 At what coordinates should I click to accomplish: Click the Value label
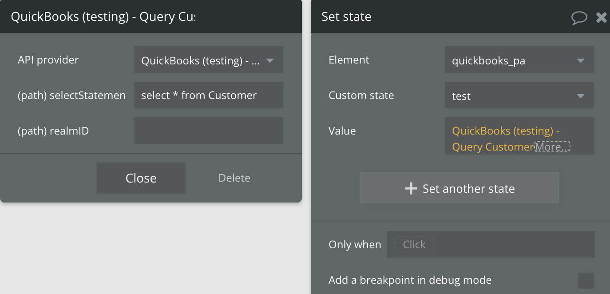342,131
